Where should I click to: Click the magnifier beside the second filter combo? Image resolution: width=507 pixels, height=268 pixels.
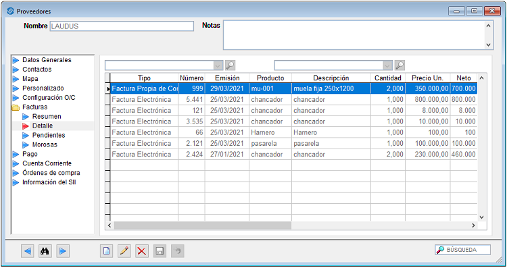[x=400, y=65]
